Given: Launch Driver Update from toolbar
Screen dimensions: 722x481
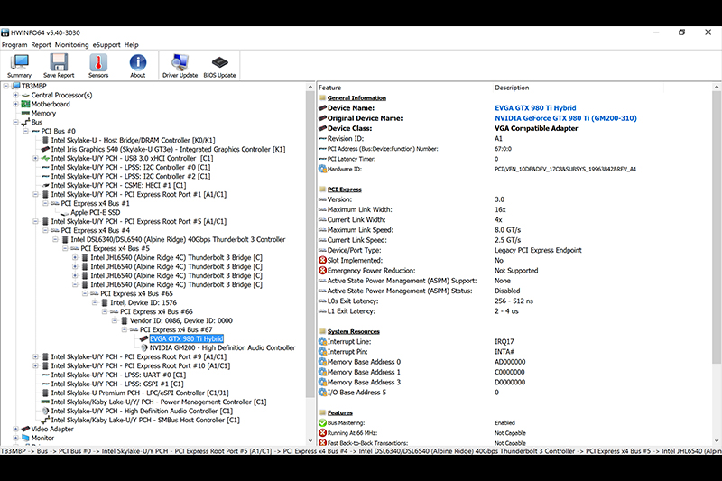Looking at the screenshot, I should [x=180, y=65].
